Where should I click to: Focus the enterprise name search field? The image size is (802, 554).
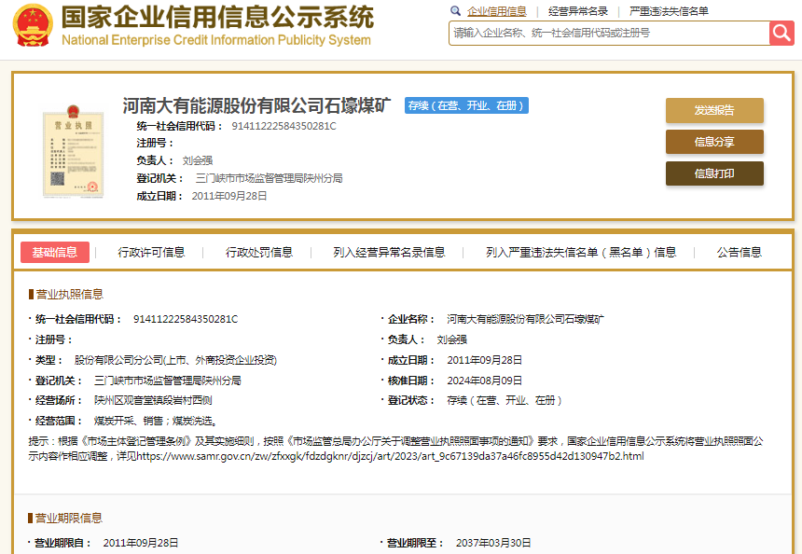click(609, 33)
